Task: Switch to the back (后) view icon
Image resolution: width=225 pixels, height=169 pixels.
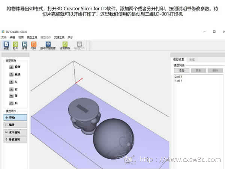Action: (11, 103)
